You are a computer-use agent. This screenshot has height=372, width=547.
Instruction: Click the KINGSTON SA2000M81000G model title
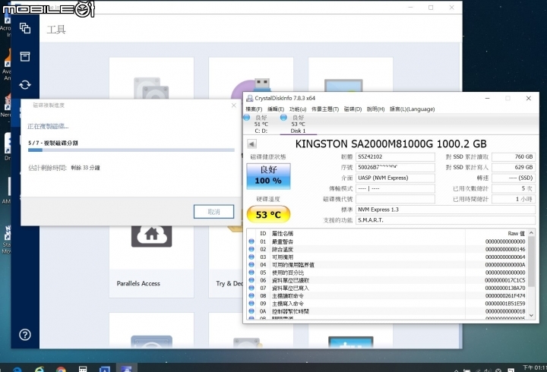coord(390,143)
